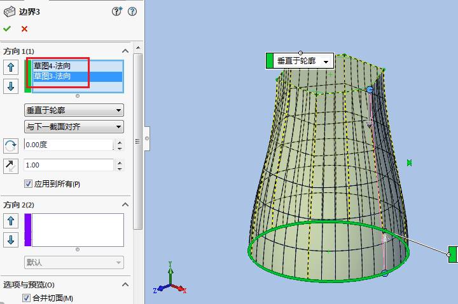Move direction 1 curve down
Viewport: 458px width, 304px height.
tap(11, 86)
